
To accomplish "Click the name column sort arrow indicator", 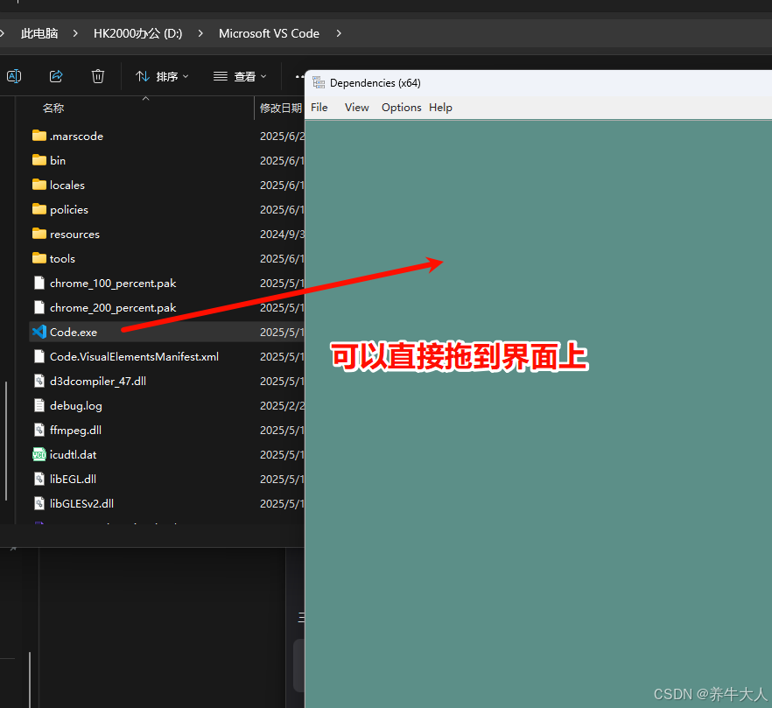I will pyautogui.click(x=145, y=99).
